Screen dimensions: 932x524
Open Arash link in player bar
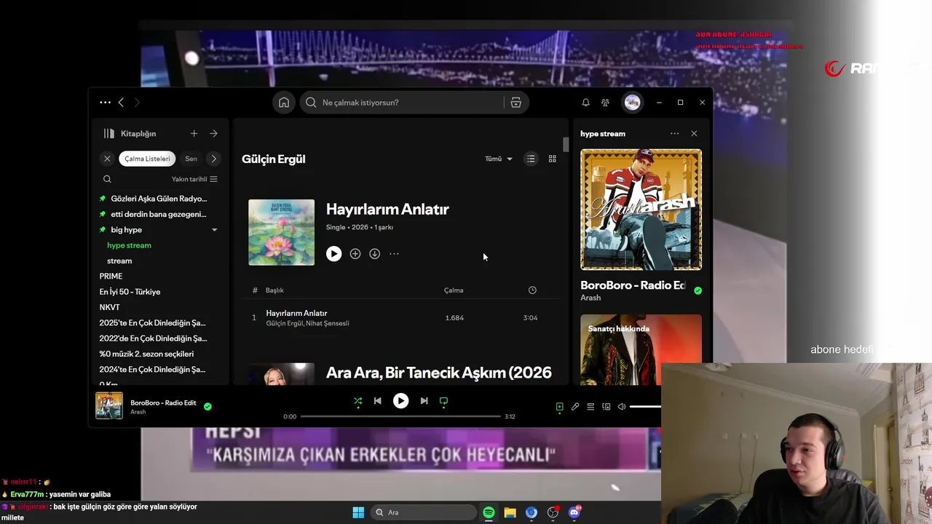click(138, 412)
